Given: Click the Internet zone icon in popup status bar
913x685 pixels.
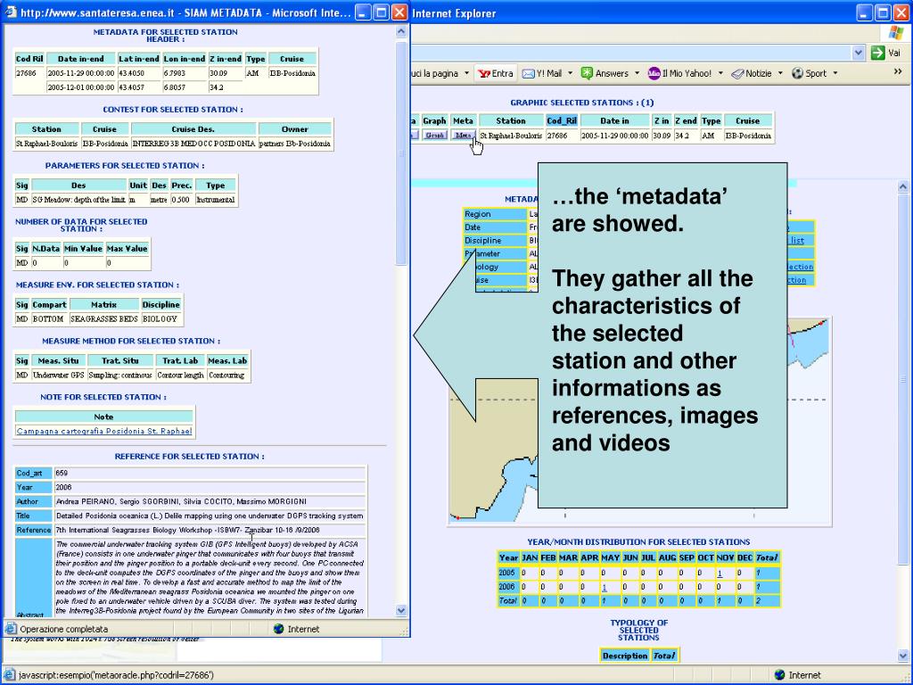Looking at the screenshot, I should coord(278,629).
